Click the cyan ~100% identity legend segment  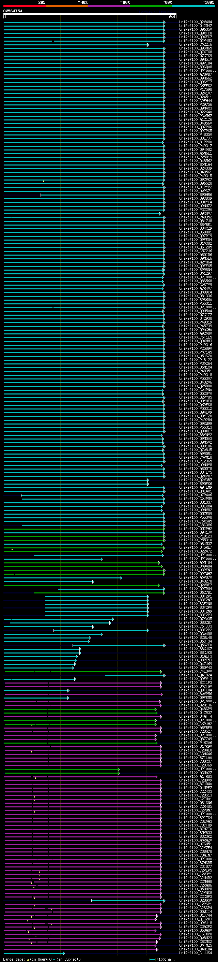[x=193, y=6]
